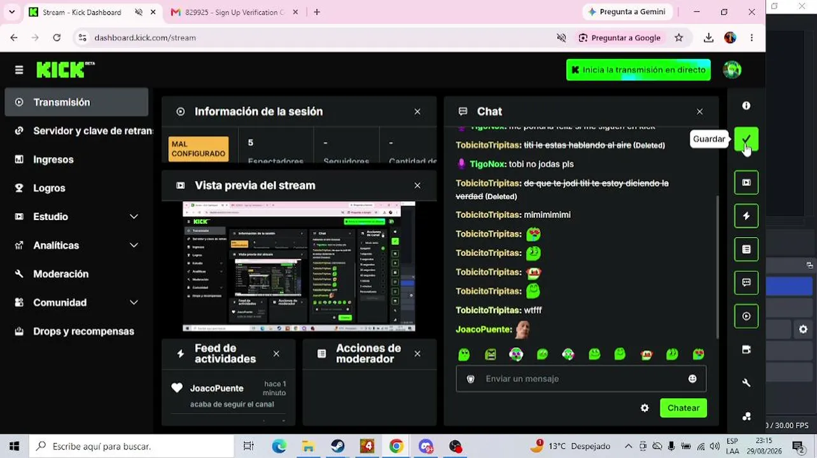Click the shield badge icon in message box
817x458 pixels.
(471, 378)
